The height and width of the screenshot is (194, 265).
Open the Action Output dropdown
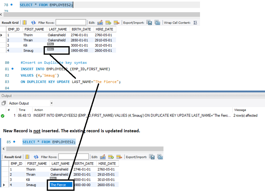pos(52,103)
